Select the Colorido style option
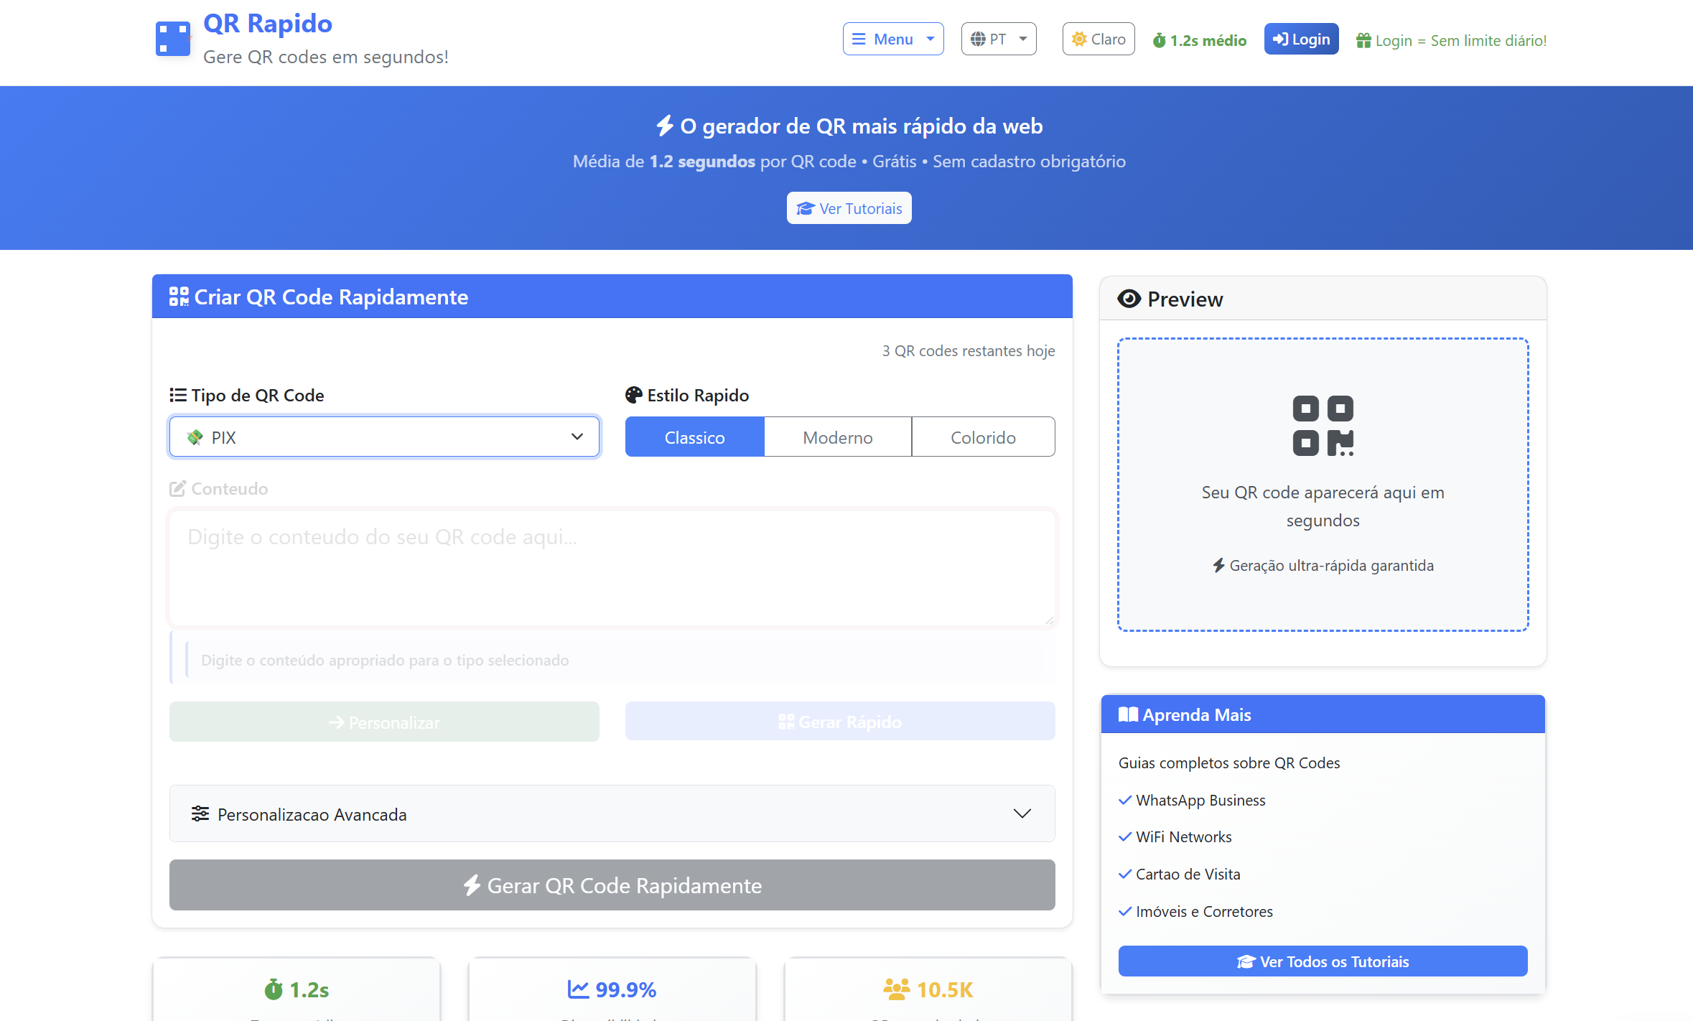Image resolution: width=1693 pixels, height=1021 pixels. tap(982, 437)
